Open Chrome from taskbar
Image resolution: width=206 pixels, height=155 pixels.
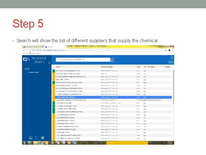click(x=41, y=143)
